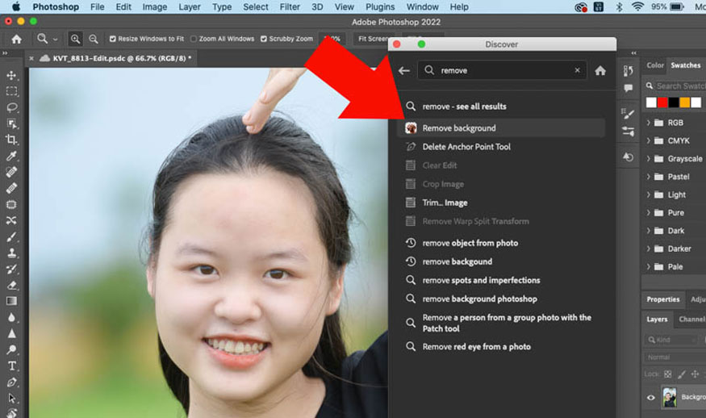
Task: Expand the Pale swatch group
Action: (649, 266)
